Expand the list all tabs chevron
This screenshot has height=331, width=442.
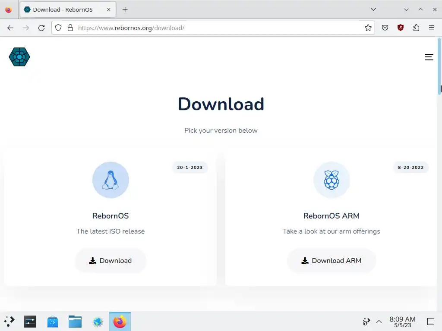373,9
